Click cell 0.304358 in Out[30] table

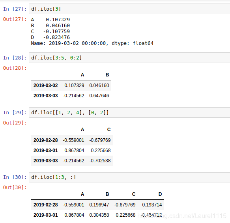coord(99,215)
